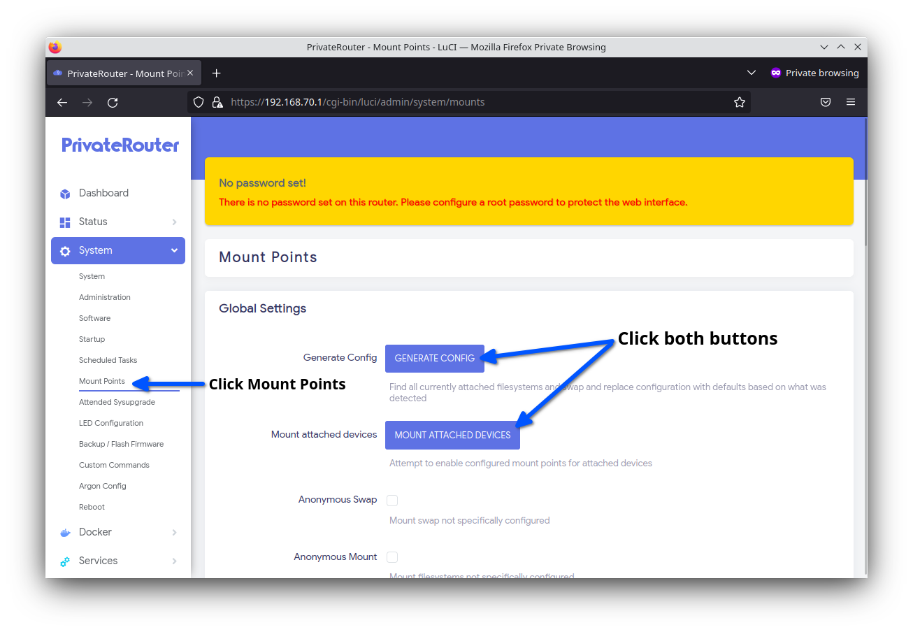Minimize the Firefox window
Screen dimensions: 913x632
pos(825,48)
